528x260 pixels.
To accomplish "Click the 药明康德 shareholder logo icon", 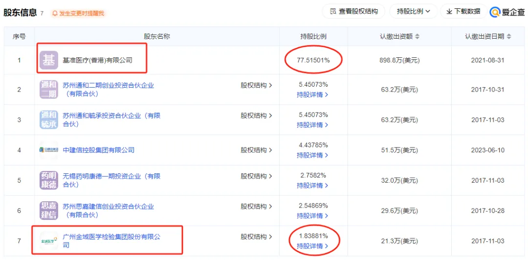I will pos(49,180).
